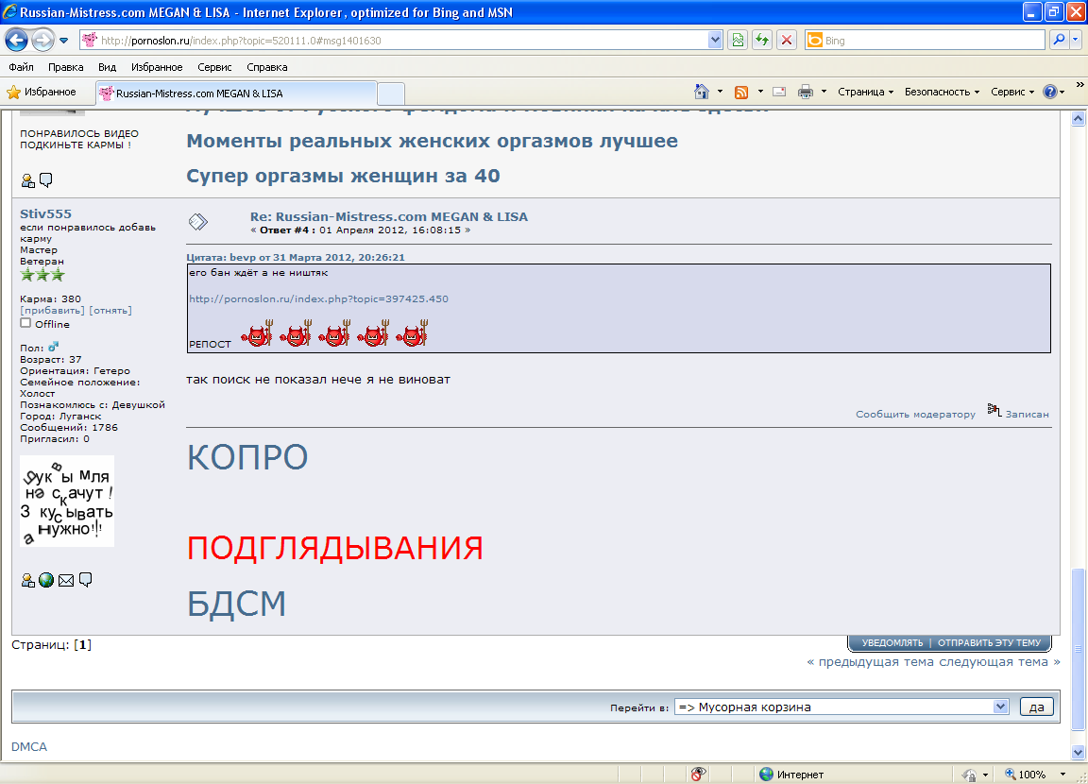Click the Print icon in command bar
This screenshot has width=1088, height=784.
click(x=806, y=92)
